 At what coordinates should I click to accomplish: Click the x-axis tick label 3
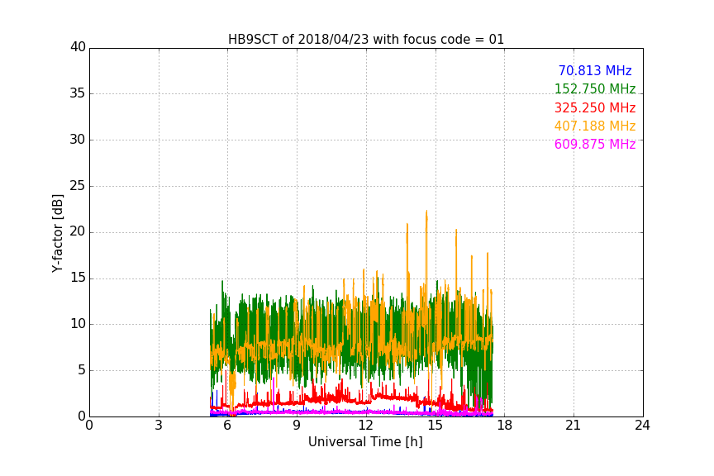click(159, 426)
